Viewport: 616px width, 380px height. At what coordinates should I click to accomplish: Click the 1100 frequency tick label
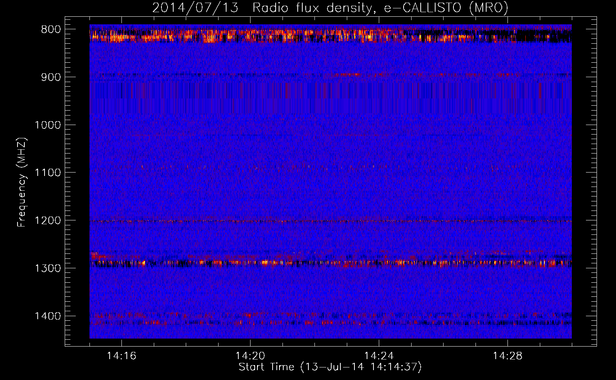(48, 173)
